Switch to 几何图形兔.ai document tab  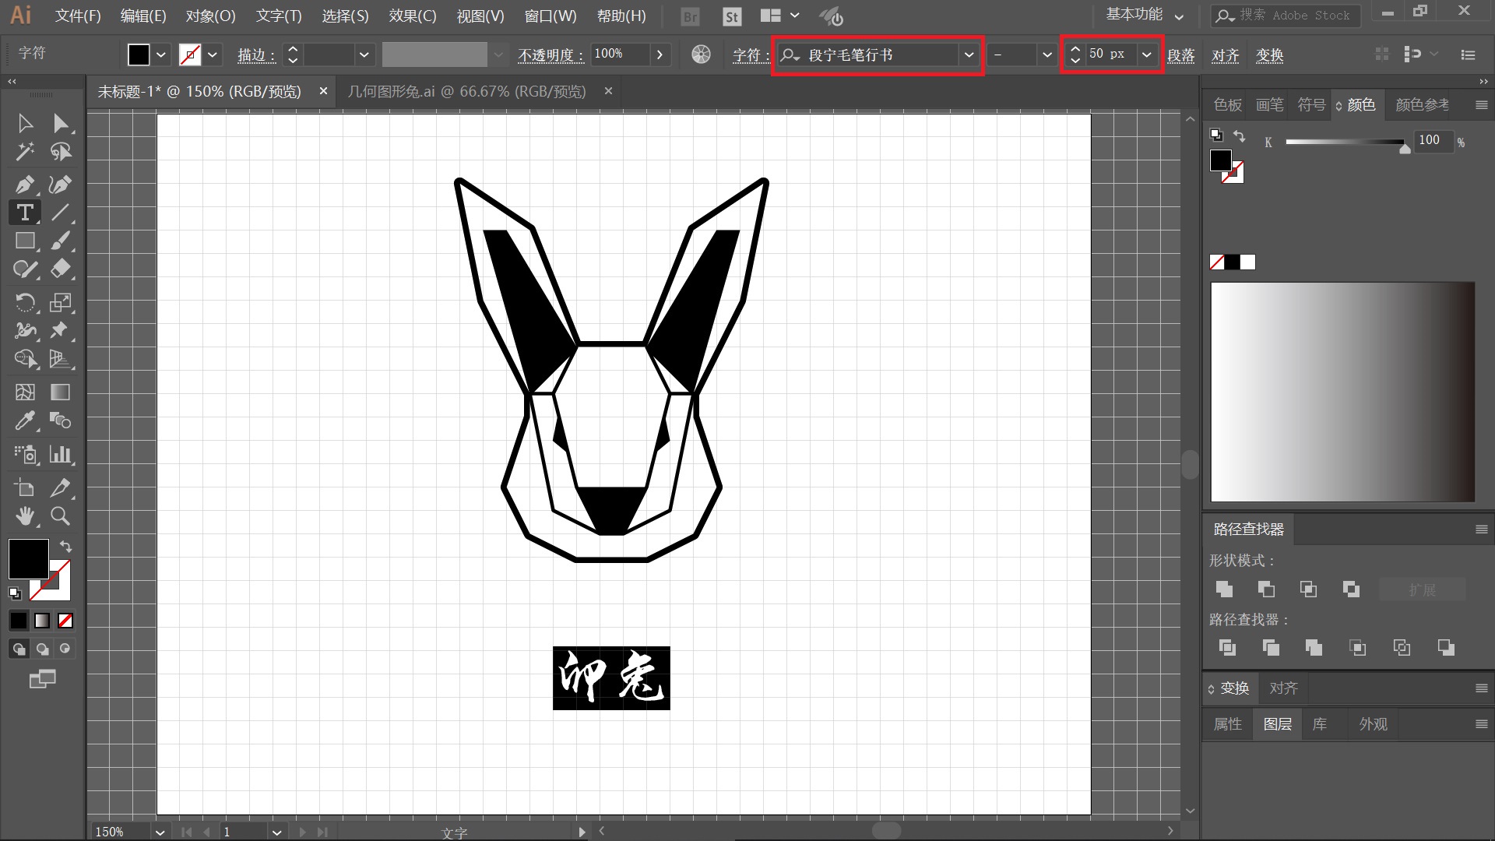(466, 91)
